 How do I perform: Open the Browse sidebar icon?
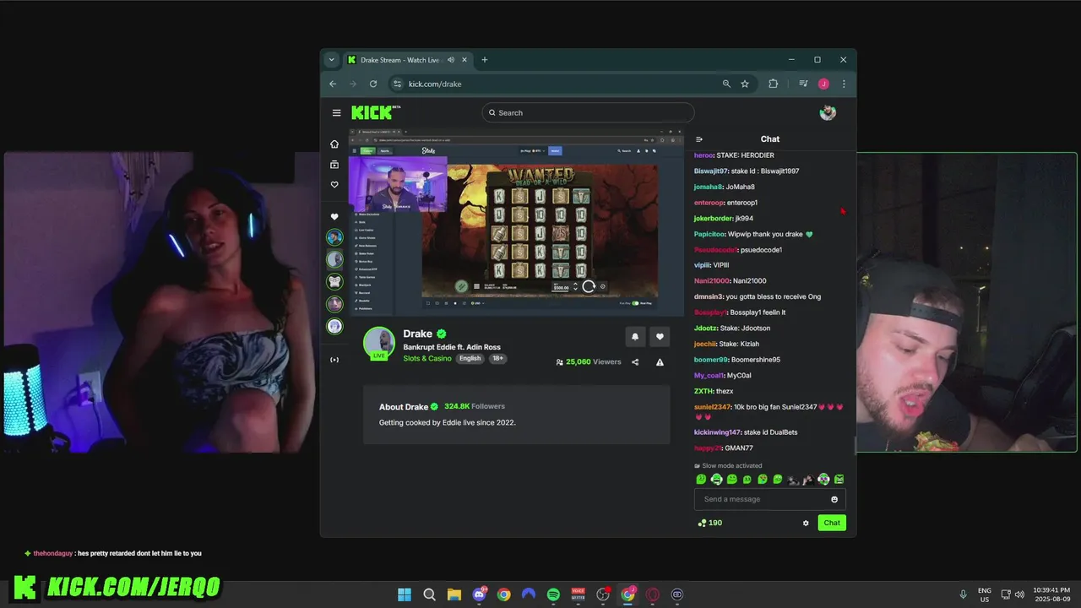334,164
